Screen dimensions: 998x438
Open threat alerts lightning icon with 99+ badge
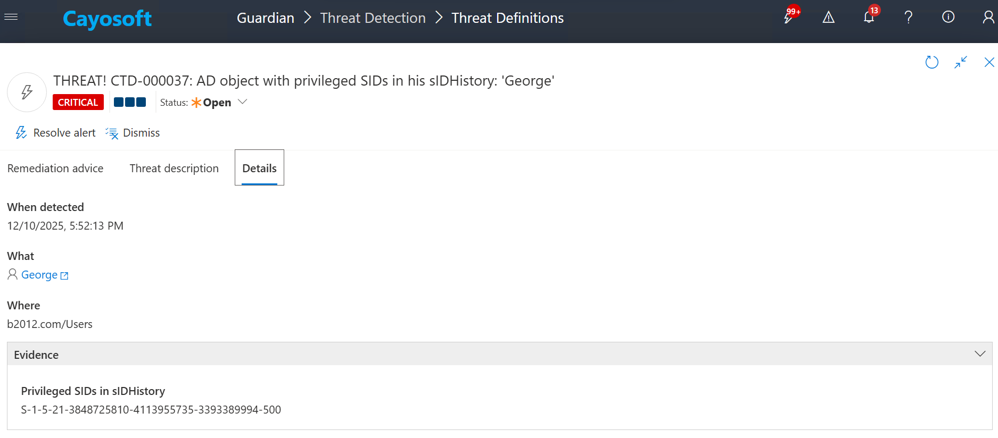(x=789, y=18)
